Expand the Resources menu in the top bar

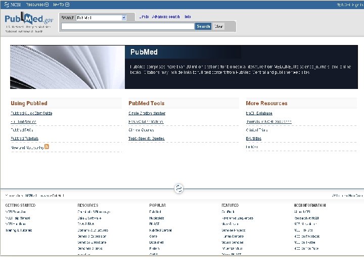(x=37, y=5)
